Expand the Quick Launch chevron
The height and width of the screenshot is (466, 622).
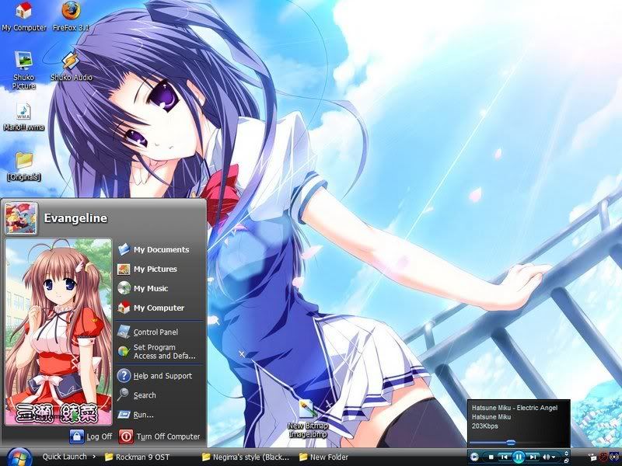coord(94,457)
